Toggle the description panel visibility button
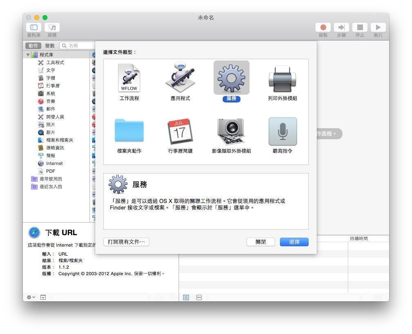This screenshot has width=412, height=334. coord(43,297)
